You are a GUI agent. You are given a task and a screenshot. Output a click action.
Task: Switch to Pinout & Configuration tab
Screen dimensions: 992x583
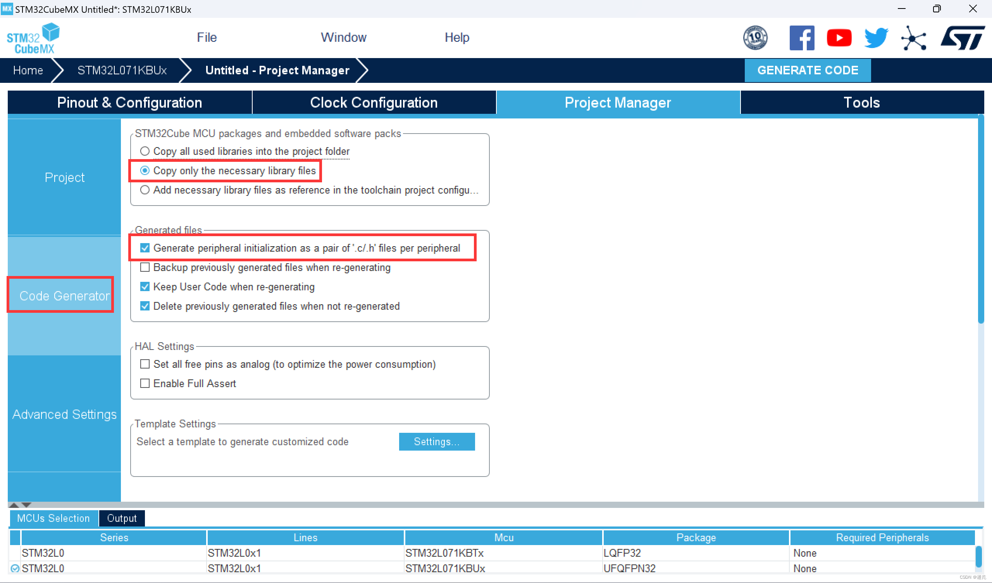129,102
